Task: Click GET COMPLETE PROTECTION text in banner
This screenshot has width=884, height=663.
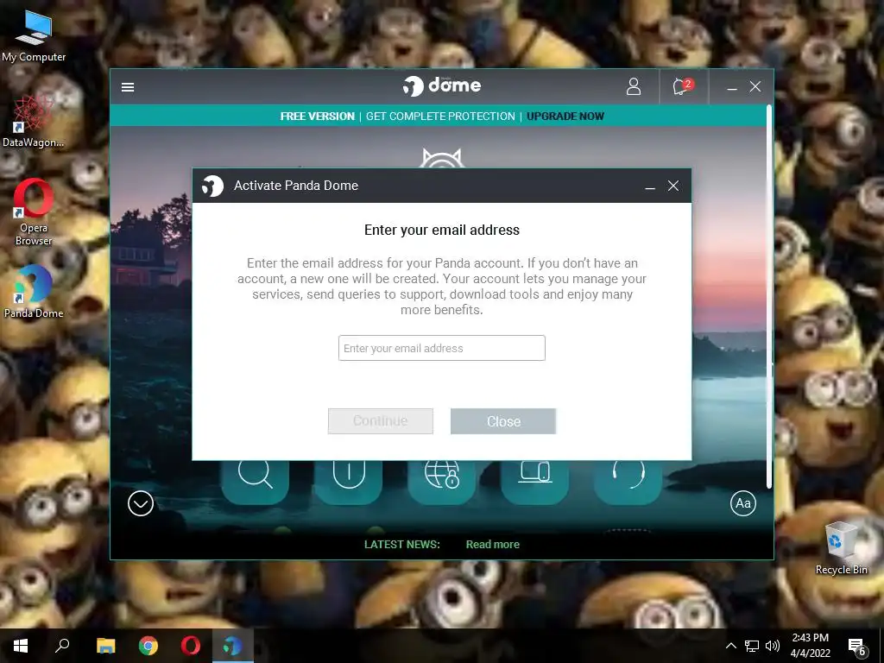Action: coord(440,117)
